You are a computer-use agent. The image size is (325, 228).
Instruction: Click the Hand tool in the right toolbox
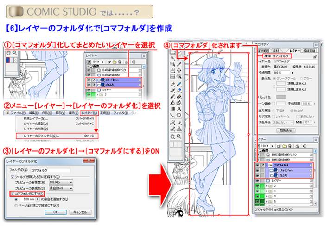click(x=172, y=136)
